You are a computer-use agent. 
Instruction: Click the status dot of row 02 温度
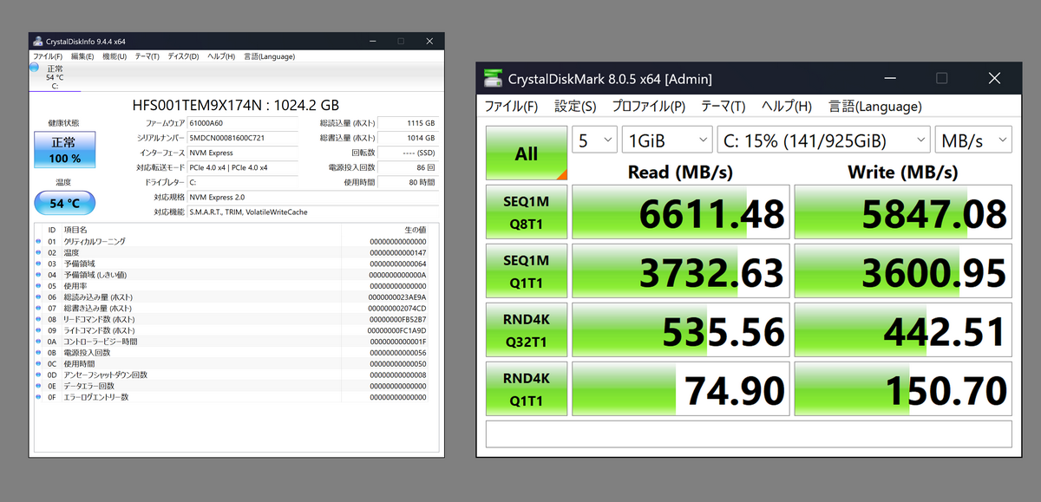(x=37, y=252)
